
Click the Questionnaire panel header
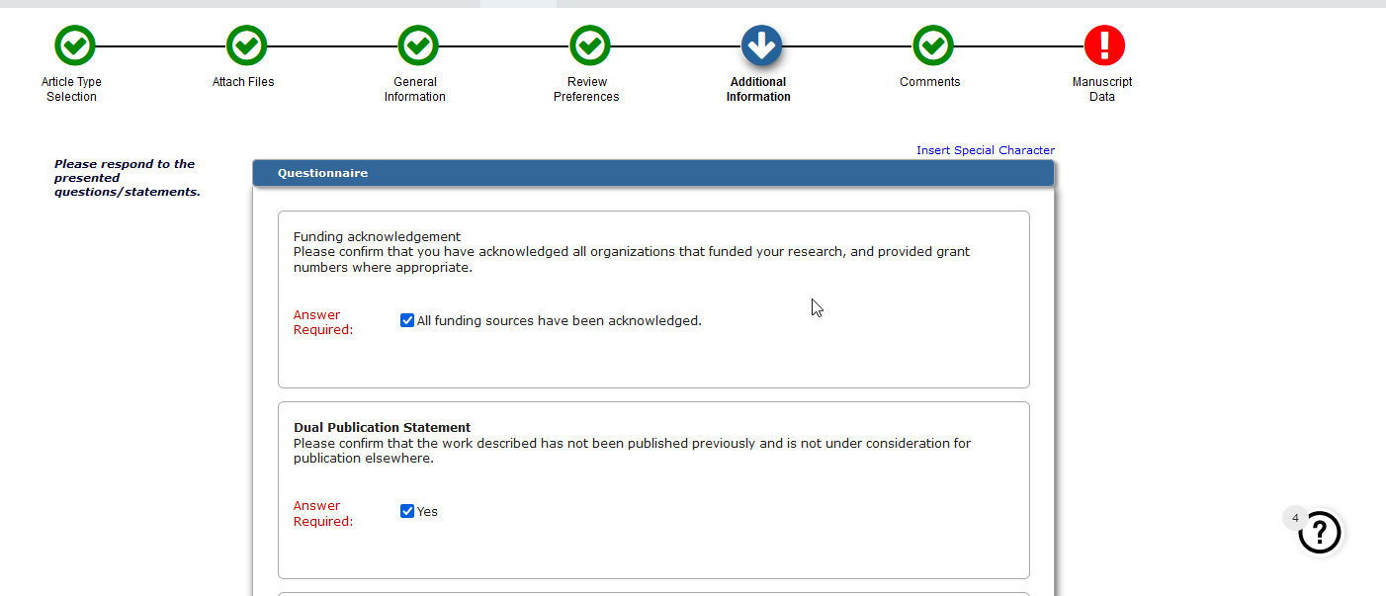(652, 173)
